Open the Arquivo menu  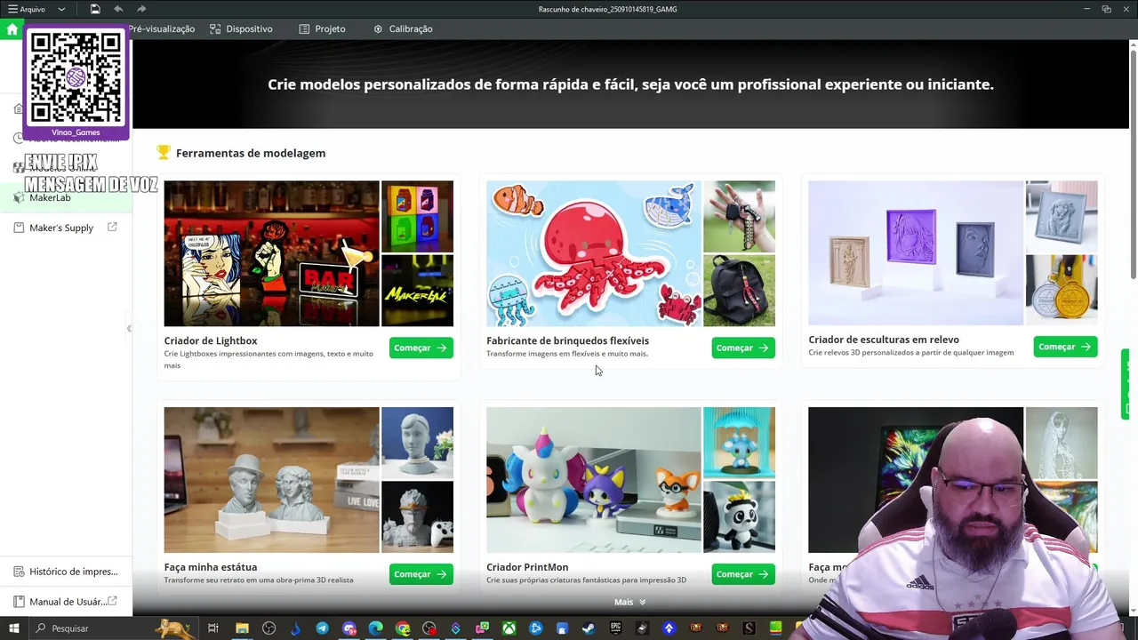(27, 9)
